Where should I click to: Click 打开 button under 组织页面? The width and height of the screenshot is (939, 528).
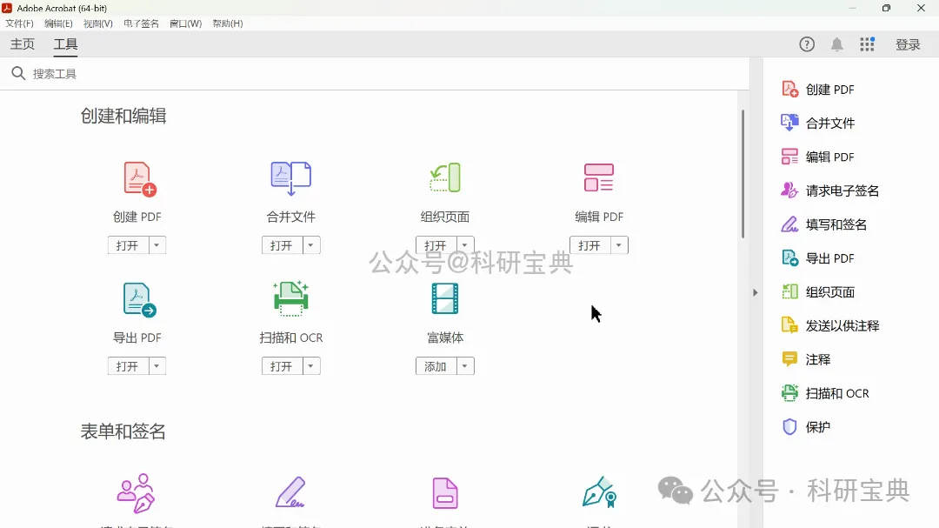pyautogui.click(x=436, y=245)
